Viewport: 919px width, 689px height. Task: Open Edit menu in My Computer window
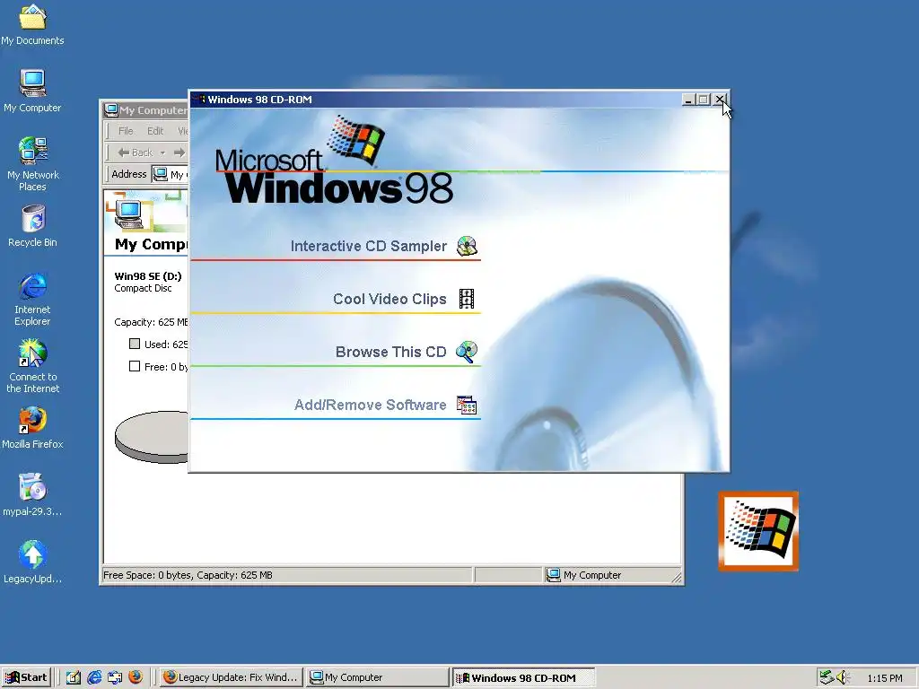coord(154,131)
